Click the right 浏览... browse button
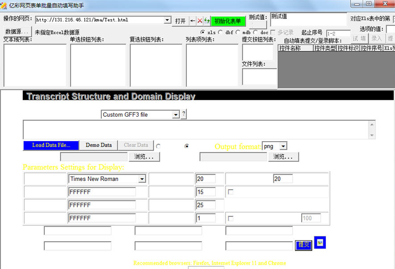 pos(283,157)
